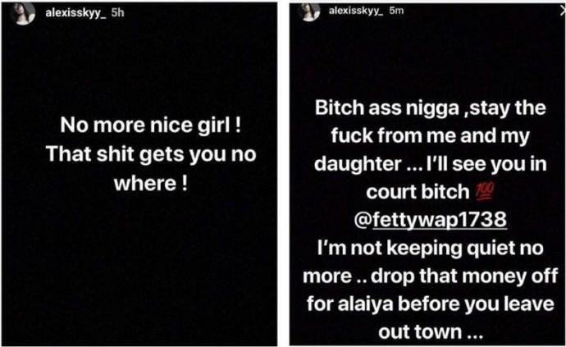Click the 5m timestamp
Viewport: 566px width, 347px height.
click(396, 11)
